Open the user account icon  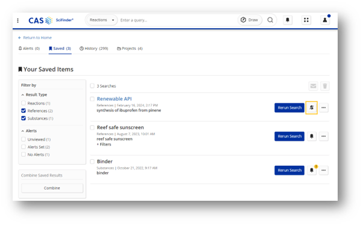(325, 20)
